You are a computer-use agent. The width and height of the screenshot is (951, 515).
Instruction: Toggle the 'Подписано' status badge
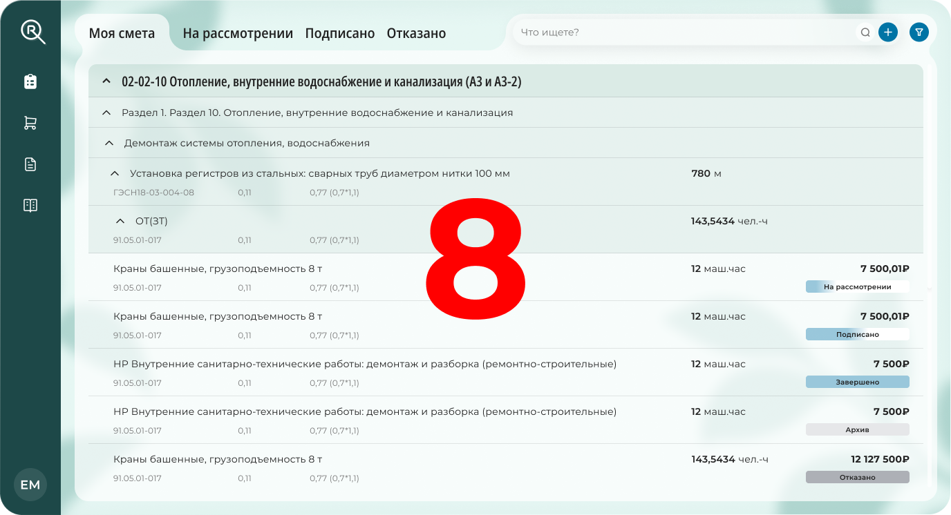pos(857,333)
